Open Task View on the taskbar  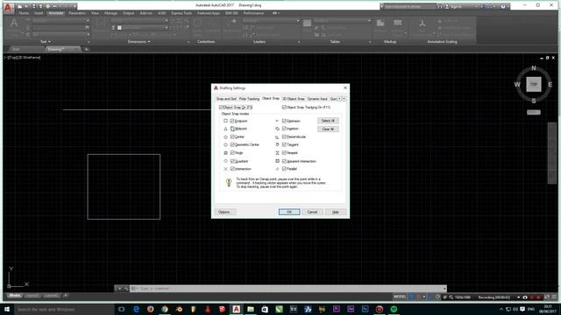(x=121, y=309)
